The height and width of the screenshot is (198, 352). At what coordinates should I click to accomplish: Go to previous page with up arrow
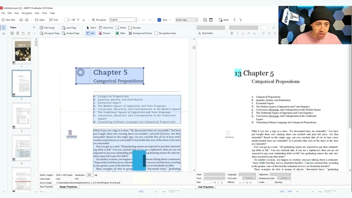point(78,20)
